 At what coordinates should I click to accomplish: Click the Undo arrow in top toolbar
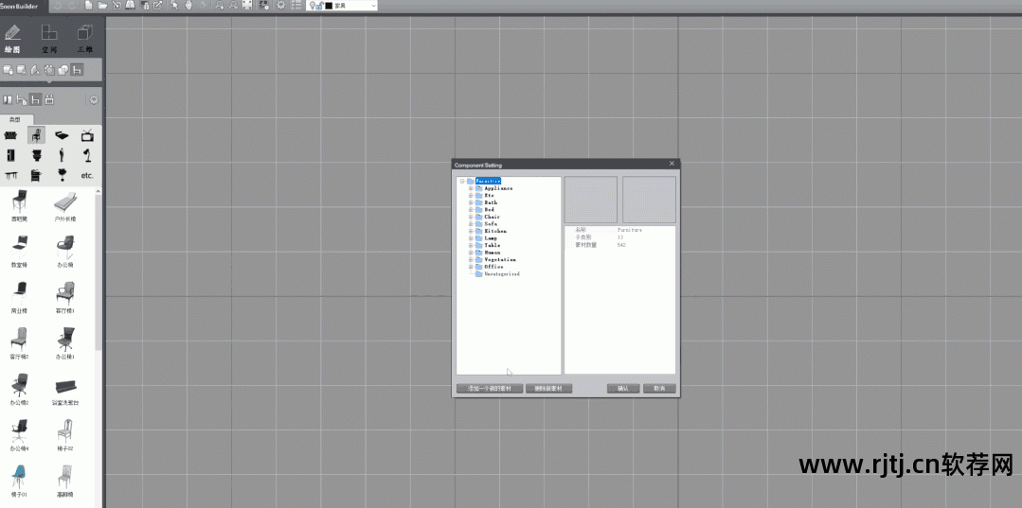coord(58,6)
